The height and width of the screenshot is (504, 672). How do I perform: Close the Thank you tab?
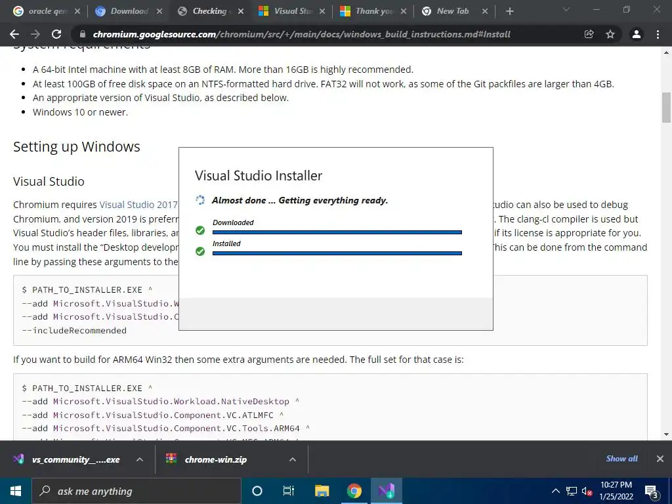point(404,12)
